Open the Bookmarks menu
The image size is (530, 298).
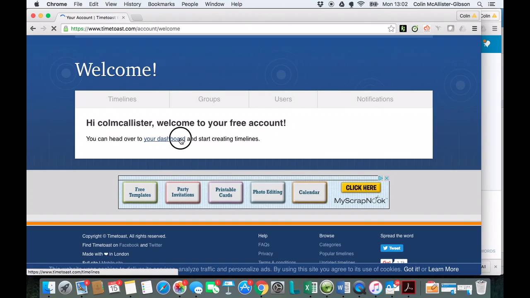(161, 4)
